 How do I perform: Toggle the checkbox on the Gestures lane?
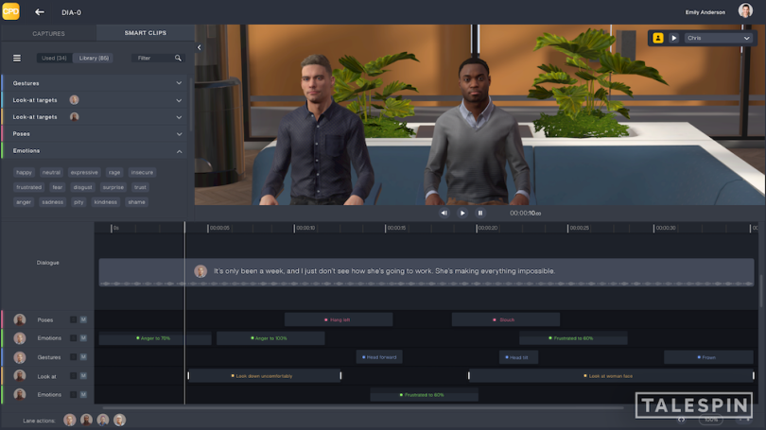(73, 357)
